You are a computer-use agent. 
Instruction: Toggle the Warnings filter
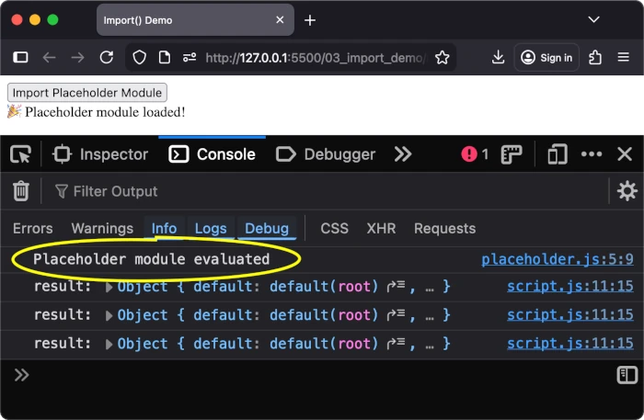coord(102,229)
